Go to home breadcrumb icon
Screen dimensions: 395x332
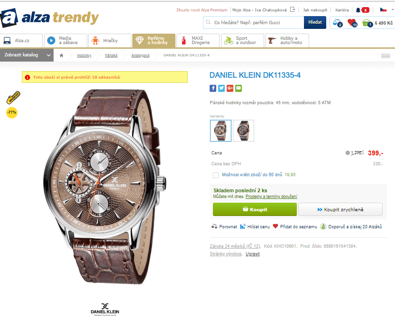62,55
